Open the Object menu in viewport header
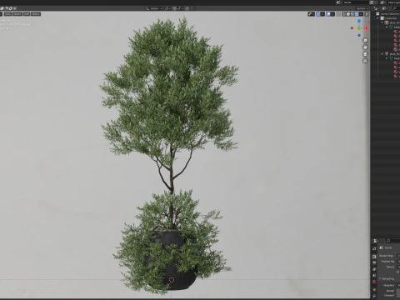This screenshot has width=400, height=300. click(36, 14)
